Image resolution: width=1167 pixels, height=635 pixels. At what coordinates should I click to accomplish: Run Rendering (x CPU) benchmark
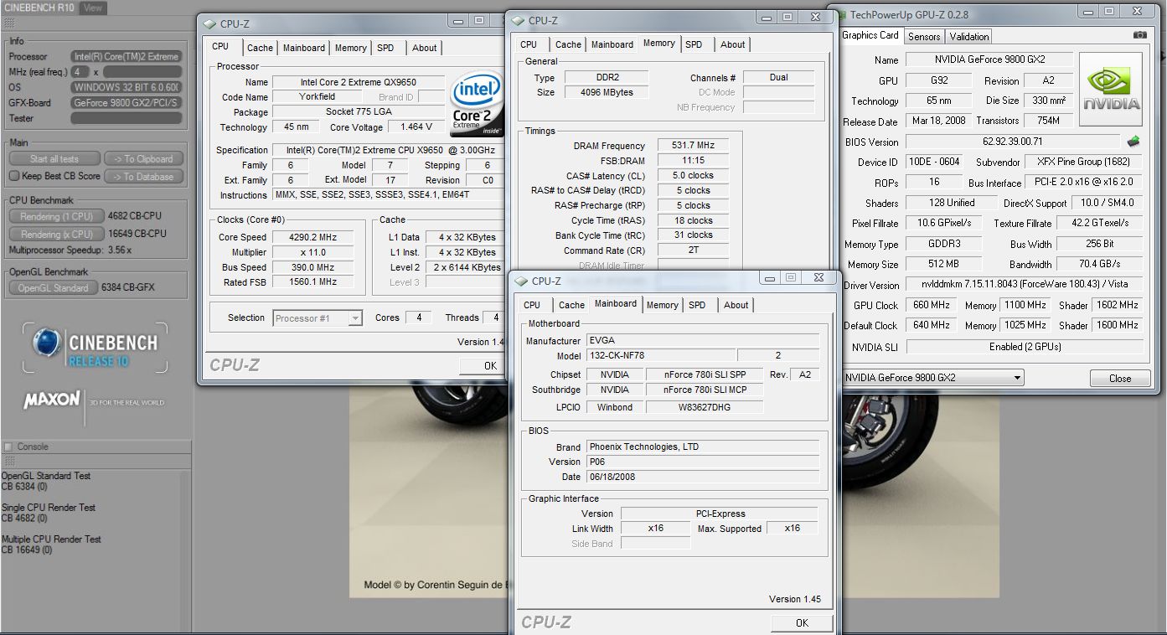click(x=57, y=235)
